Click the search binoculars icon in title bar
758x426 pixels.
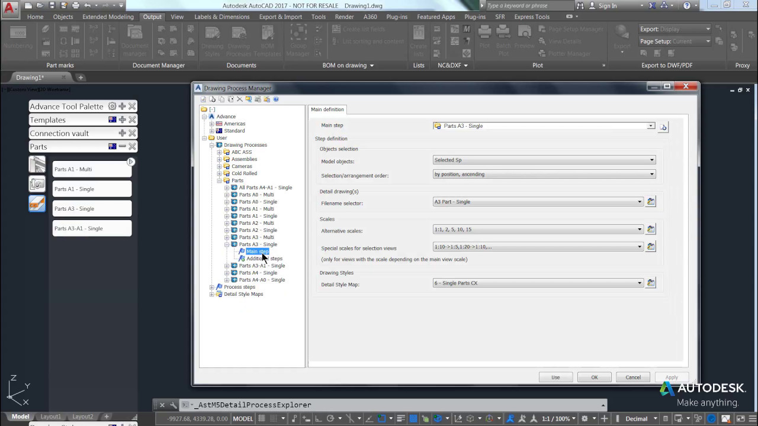click(x=582, y=5)
